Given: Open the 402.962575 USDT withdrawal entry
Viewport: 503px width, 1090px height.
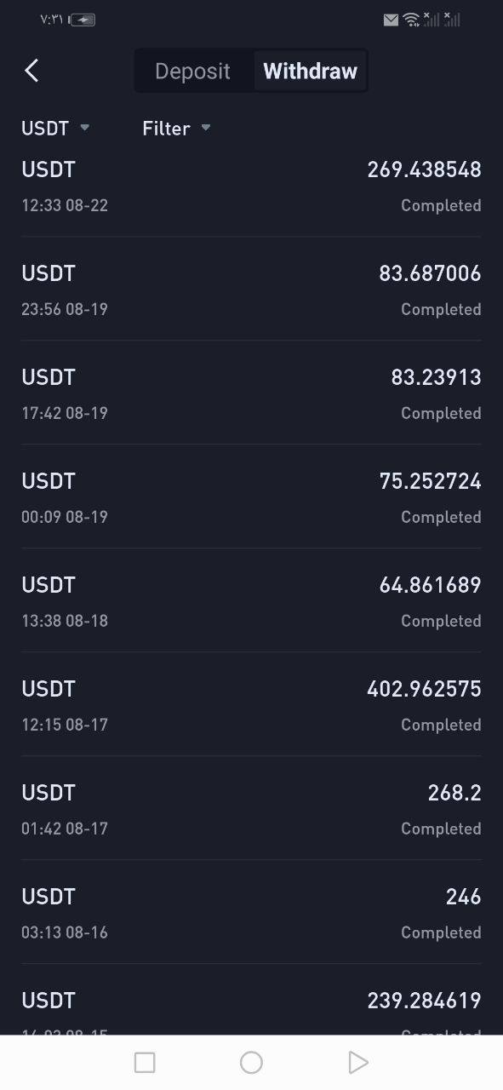Looking at the screenshot, I should pyautogui.click(x=251, y=705).
